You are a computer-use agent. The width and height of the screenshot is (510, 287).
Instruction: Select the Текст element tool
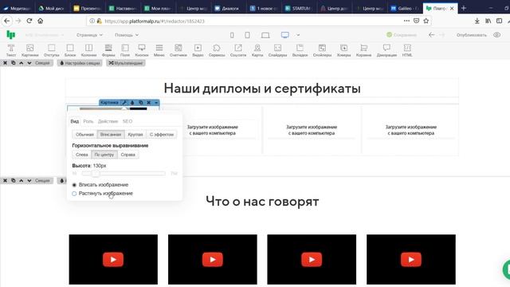[x=11, y=50]
